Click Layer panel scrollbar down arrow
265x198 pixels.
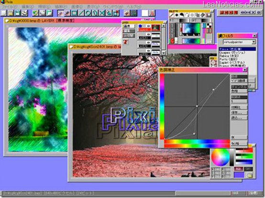coord(163,53)
